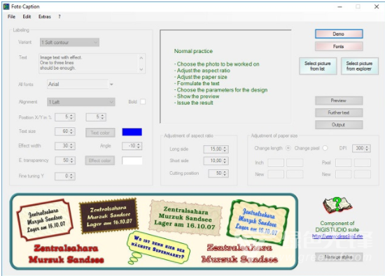
Task: Click inside the image text field
Action: pyautogui.click(x=92, y=63)
